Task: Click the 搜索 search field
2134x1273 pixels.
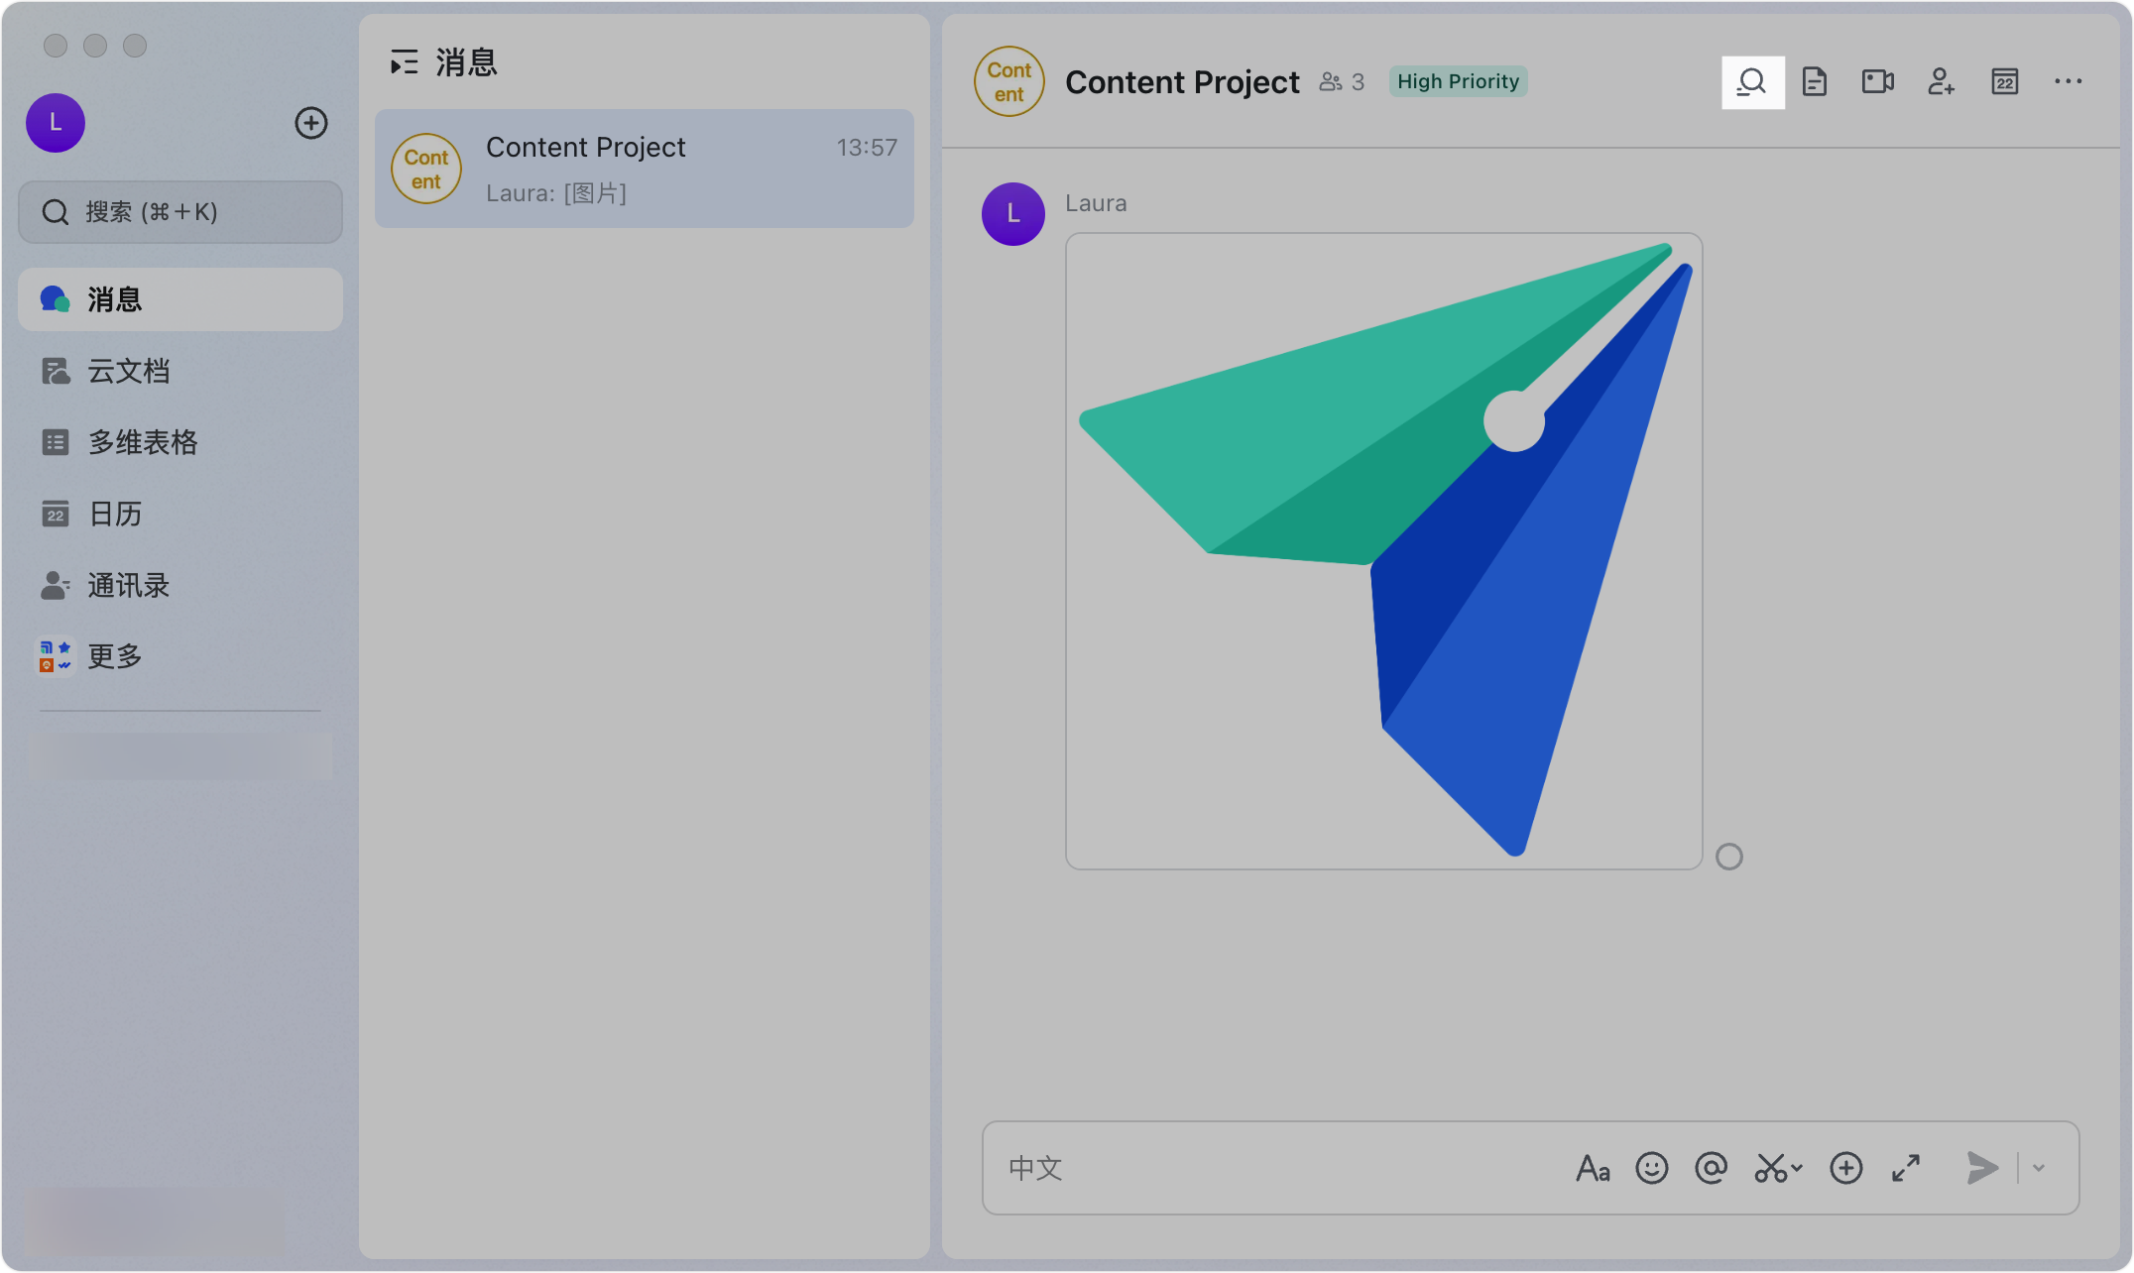Action: coord(180,212)
